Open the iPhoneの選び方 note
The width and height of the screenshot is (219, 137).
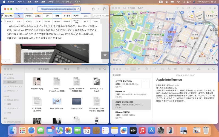point(131,115)
